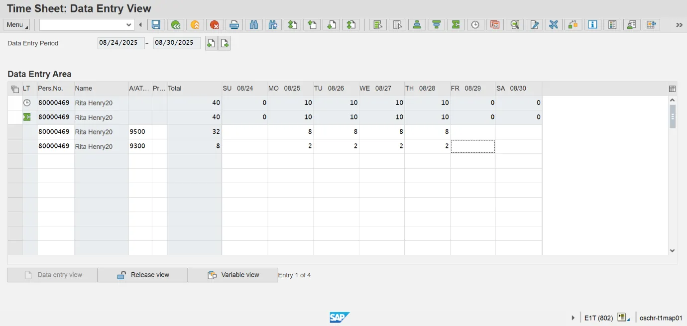Click the green select-all rows icon

click(x=378, y=24)
